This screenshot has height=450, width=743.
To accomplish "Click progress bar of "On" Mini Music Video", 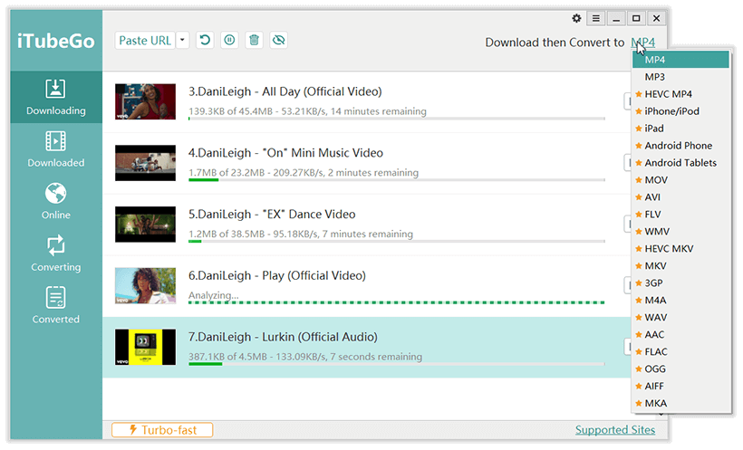I will coord(396,180).
